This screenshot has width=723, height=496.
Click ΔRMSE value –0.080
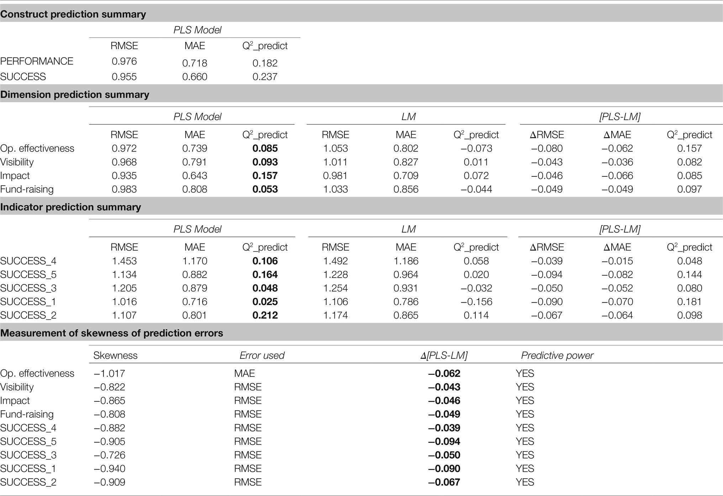coord(547,149)
